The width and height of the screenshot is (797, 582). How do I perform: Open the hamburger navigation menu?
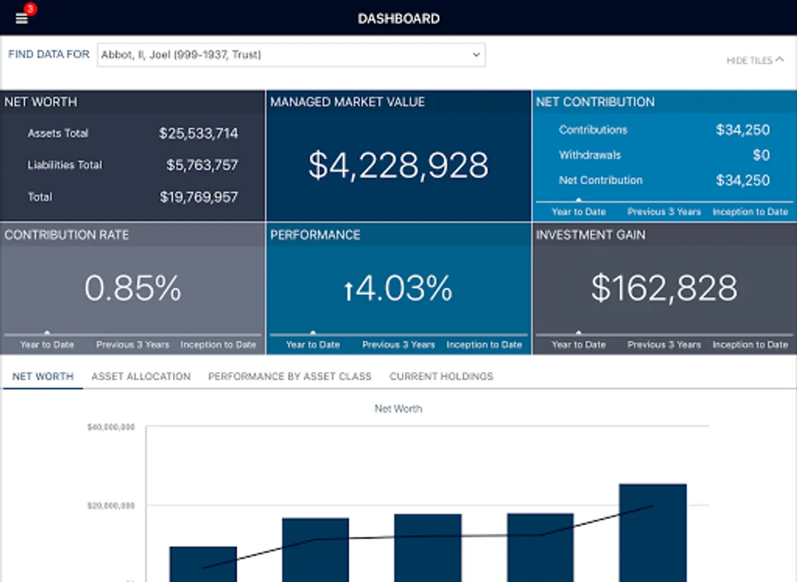[x=21, y=18]
